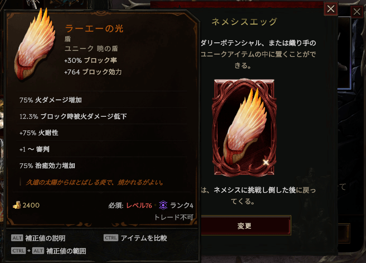The image size is (366, 263).
Task: Click the small X mark on egg slot
Action: point(266,162)
